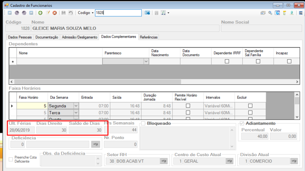Viewport: 305px width, 171px height.
Task: Click the Nr. Ponto field
Action: [x=120, y=144]
